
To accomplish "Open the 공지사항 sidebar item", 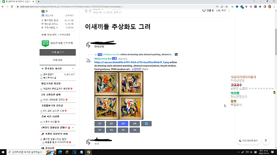I will 50,148.
